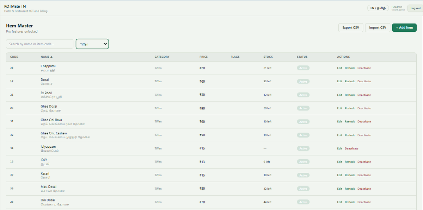Restock the Ghee Oni Rava item
The width and height of the screenshot is (423, 210).
tap(350, 122)
